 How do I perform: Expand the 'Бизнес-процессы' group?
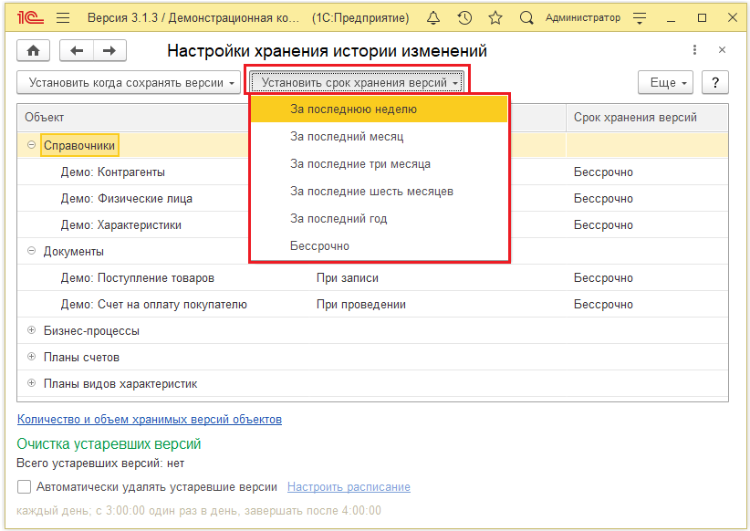[x=32, y=330]
